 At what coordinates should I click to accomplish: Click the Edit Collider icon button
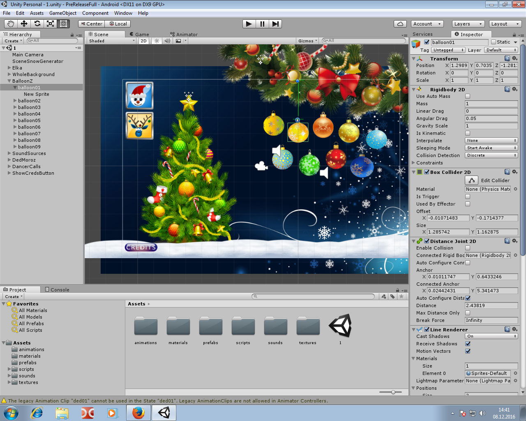[x=471, y=180]
